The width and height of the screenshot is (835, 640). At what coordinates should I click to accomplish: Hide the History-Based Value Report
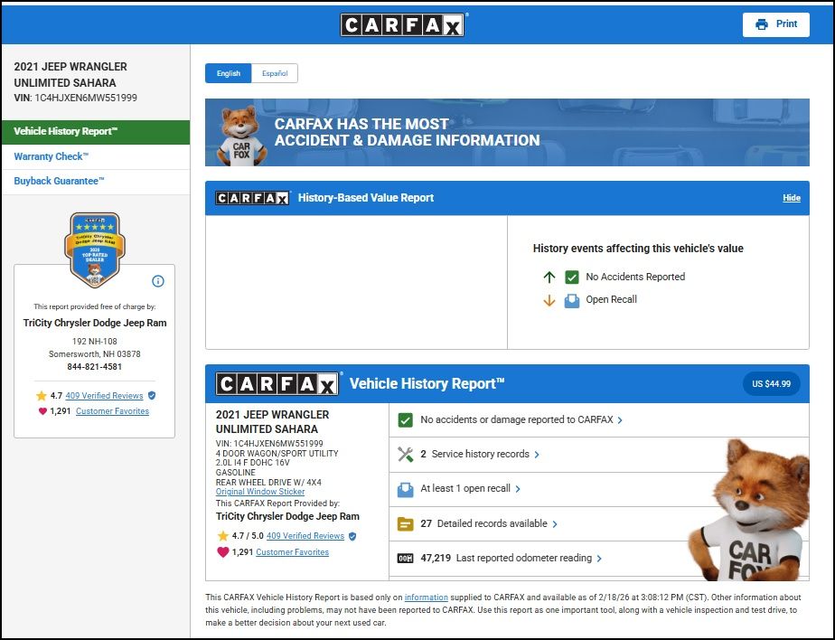point(791,198)
